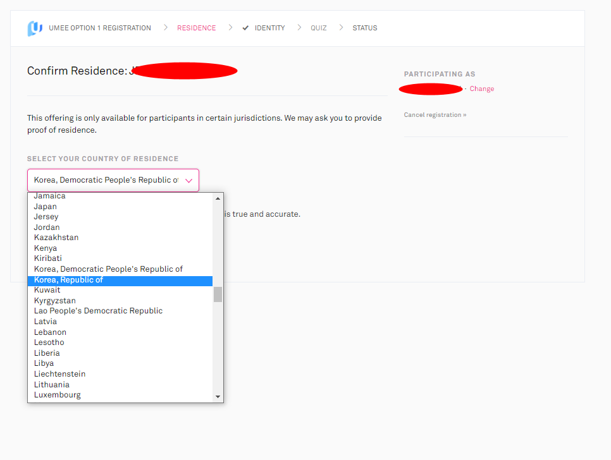Image resolution: width=611 pixels, height=460 pixels.
Task: Toggle the country of residence dropdown
Action: click(113, 180)
